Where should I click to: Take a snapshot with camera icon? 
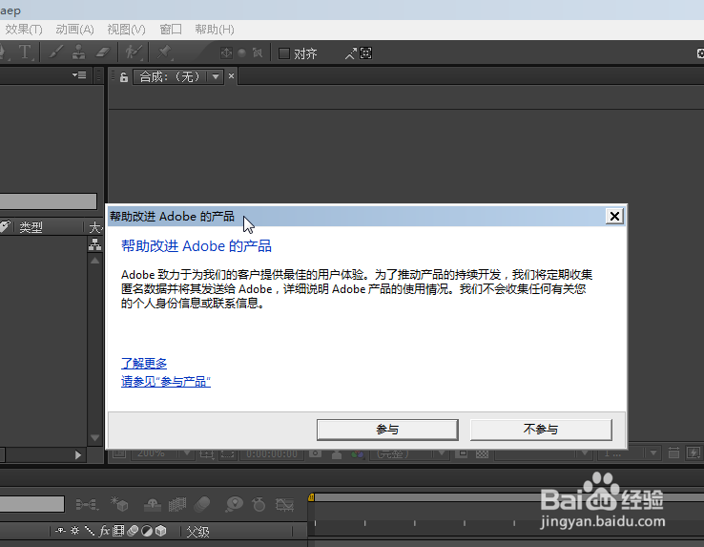(315, 453)
